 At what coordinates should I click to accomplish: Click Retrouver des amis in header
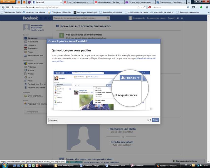click(x=156, y=18)
